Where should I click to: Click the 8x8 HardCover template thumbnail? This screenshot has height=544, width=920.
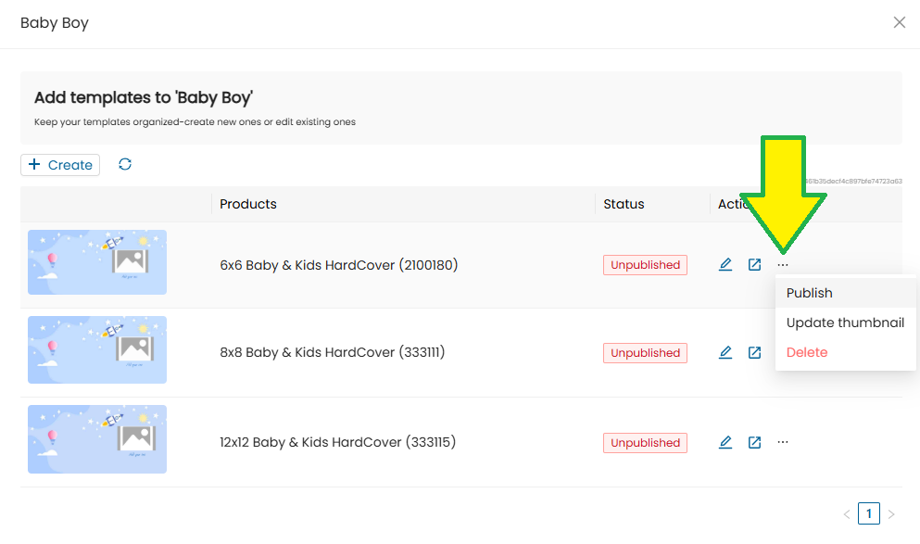click(97, 349)
